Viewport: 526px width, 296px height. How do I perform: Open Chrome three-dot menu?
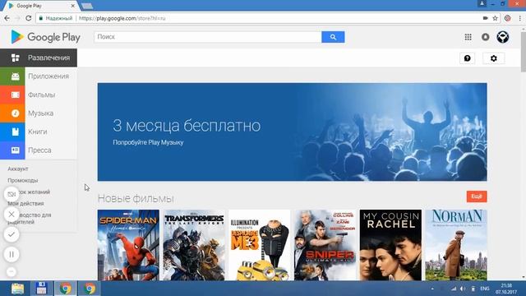[x=519, y=18]
